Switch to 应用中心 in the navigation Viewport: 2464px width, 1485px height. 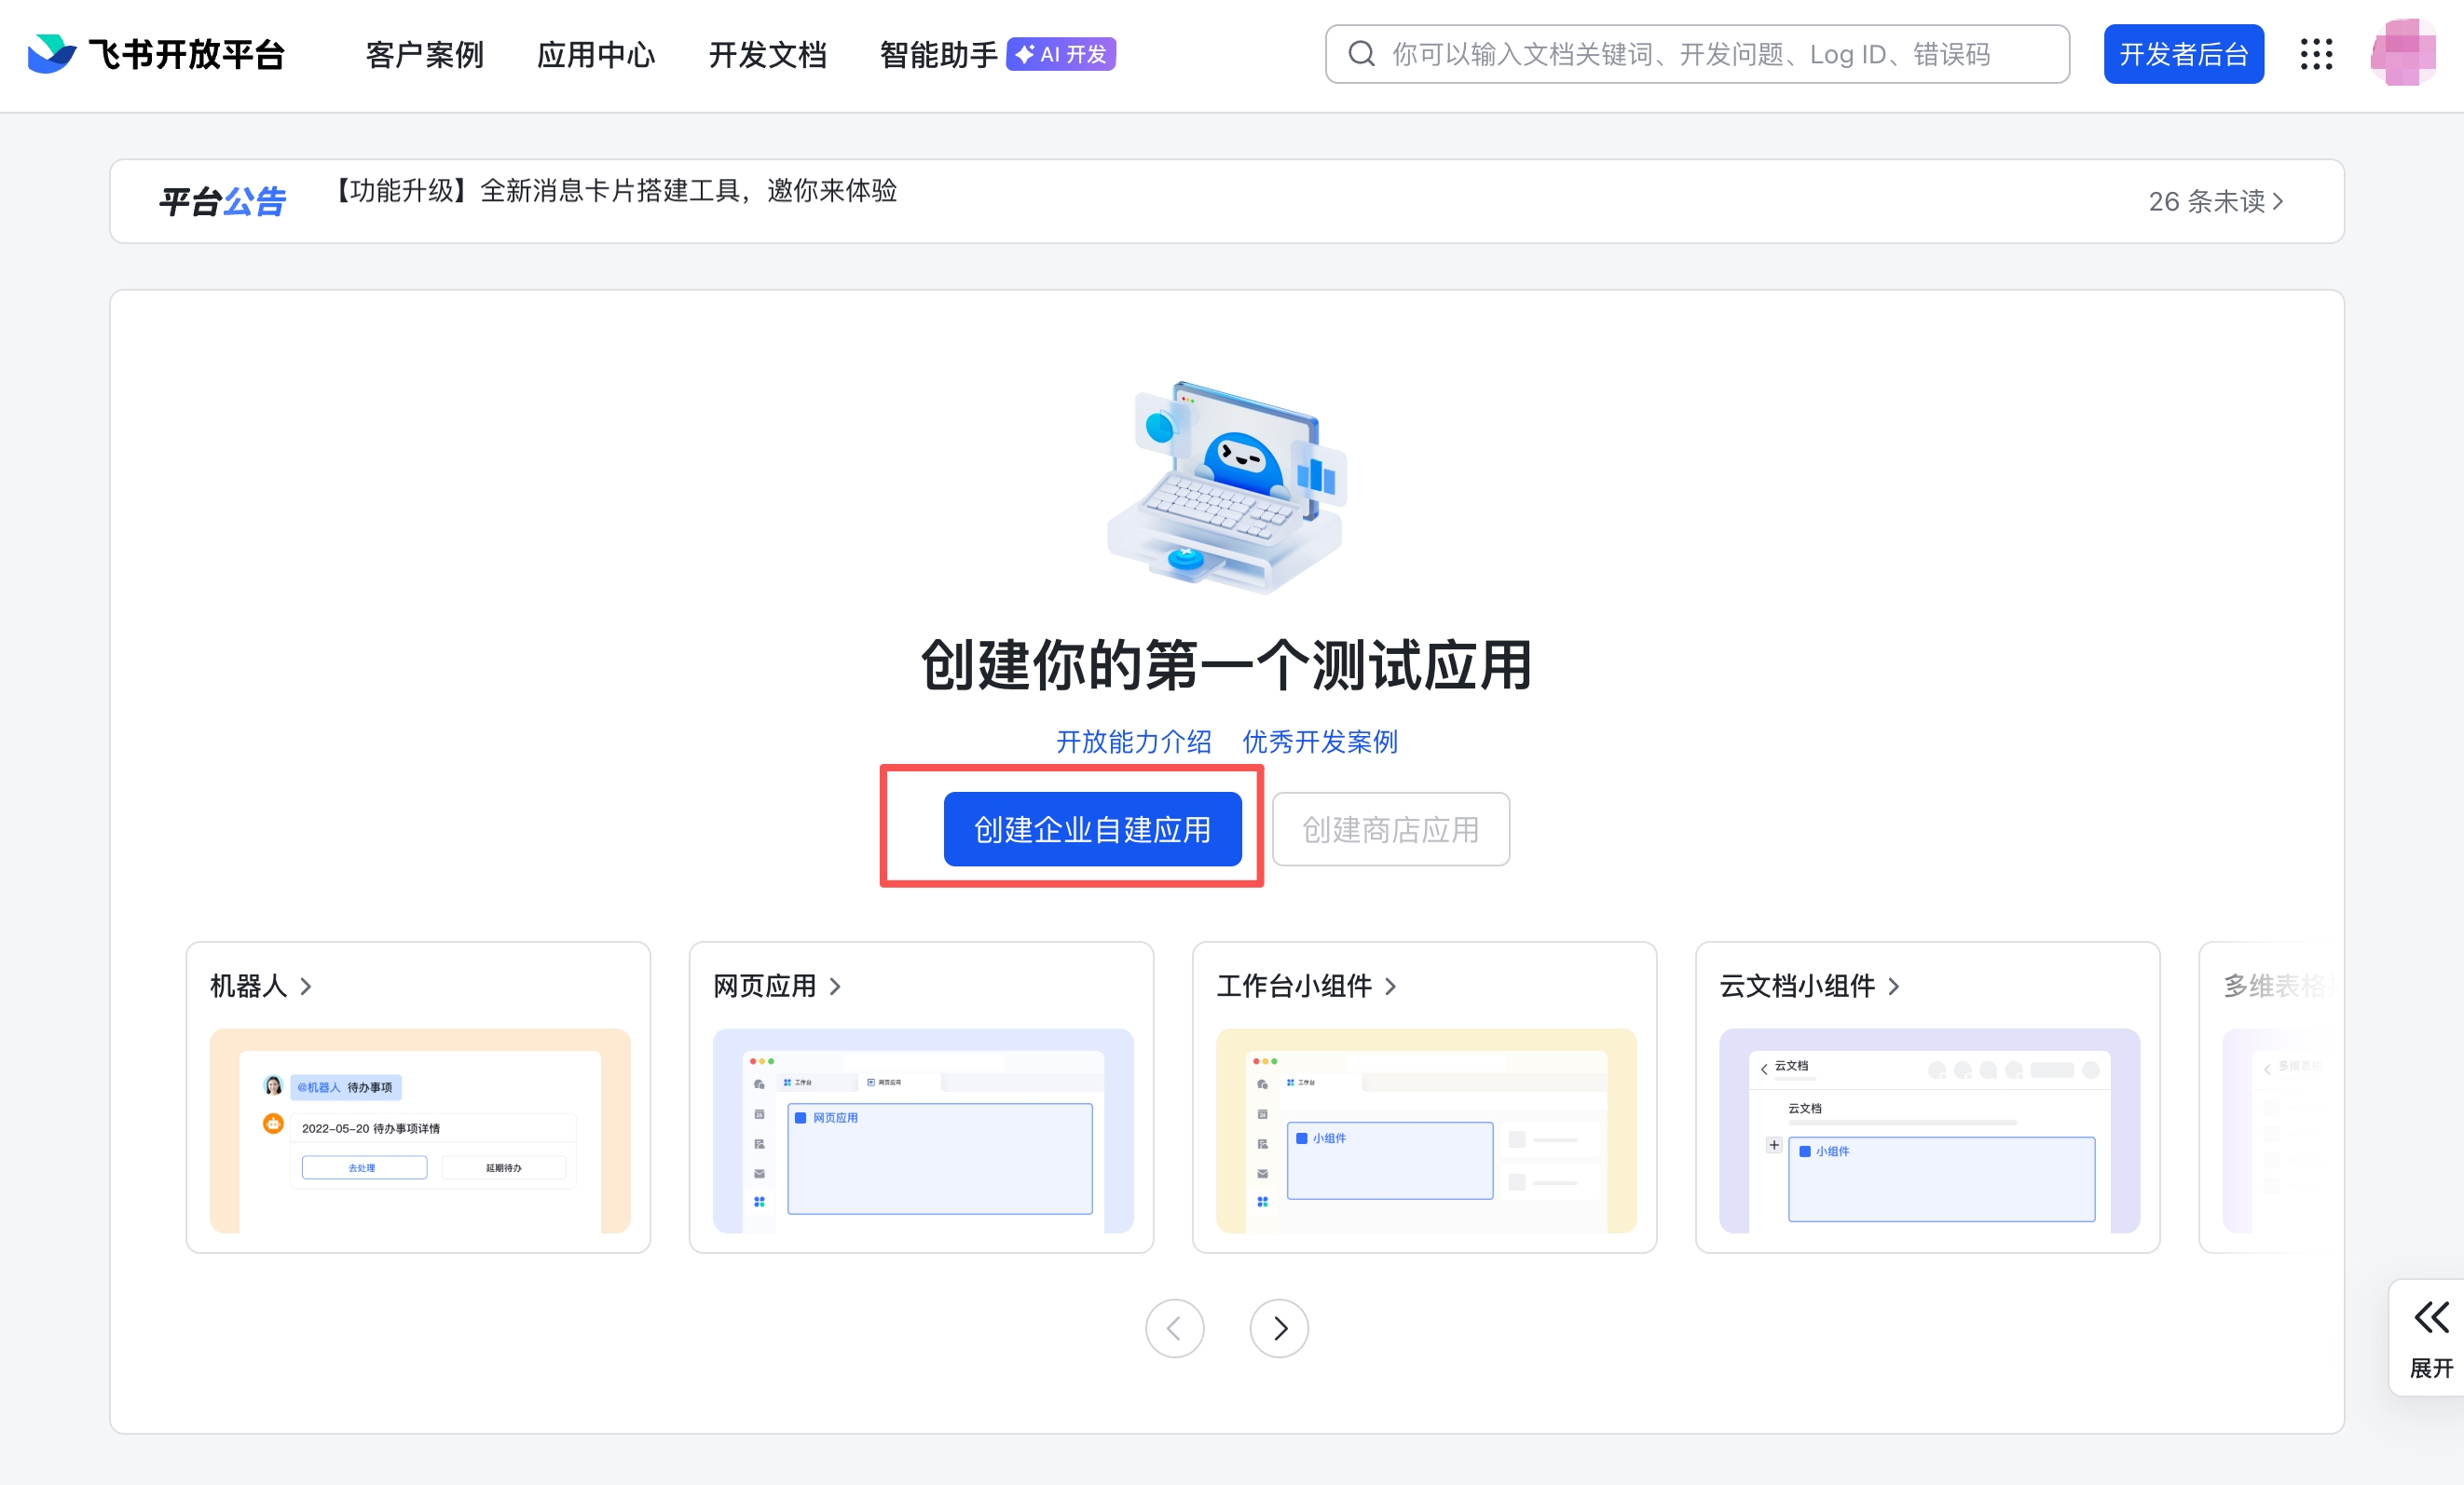click(x=595, y=55)
